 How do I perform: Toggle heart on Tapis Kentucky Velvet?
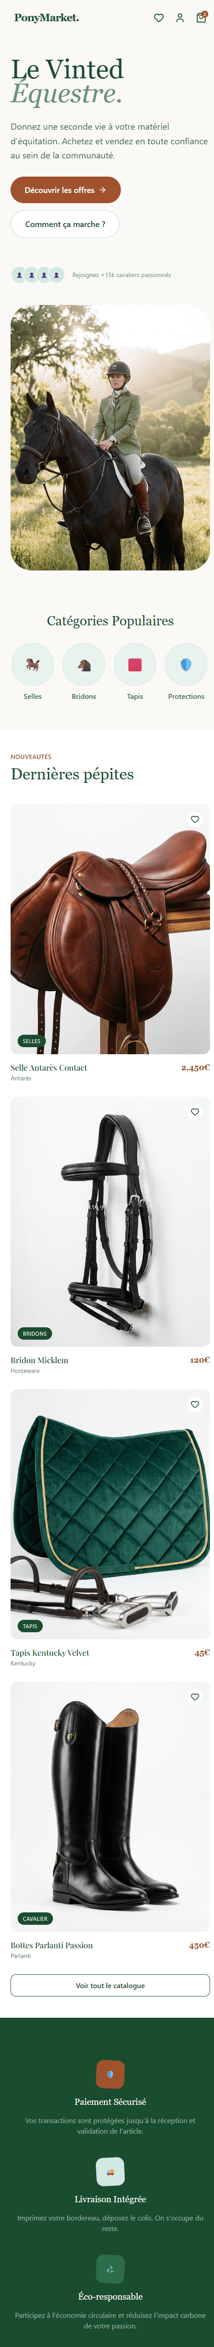coord(195,1404)
